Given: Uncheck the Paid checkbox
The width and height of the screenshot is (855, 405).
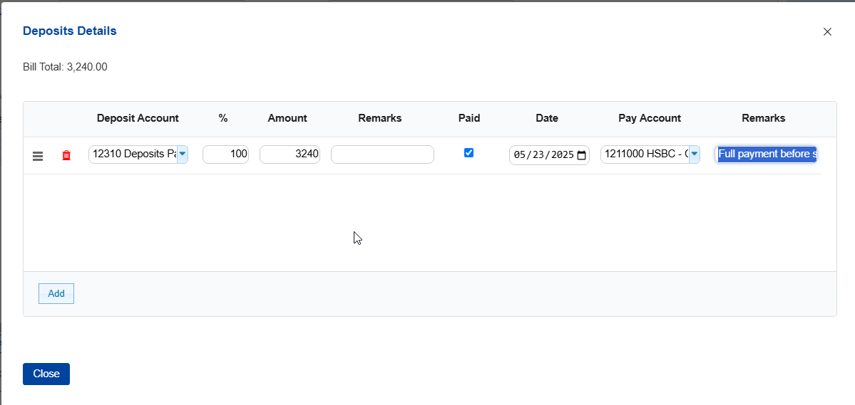Looking at the screenshot, I should [x=469, y=152].
